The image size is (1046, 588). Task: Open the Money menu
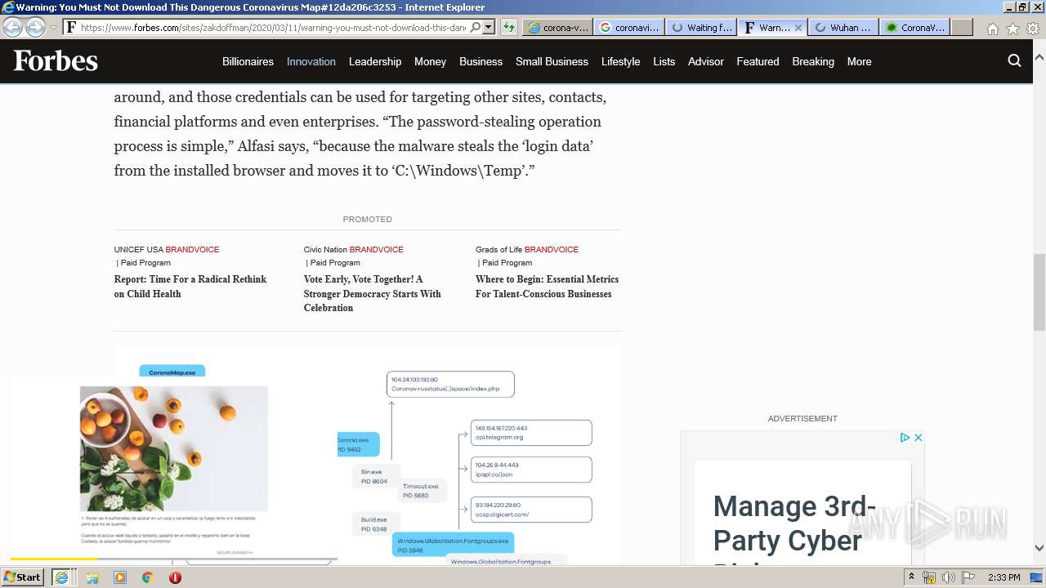[430, 61]
